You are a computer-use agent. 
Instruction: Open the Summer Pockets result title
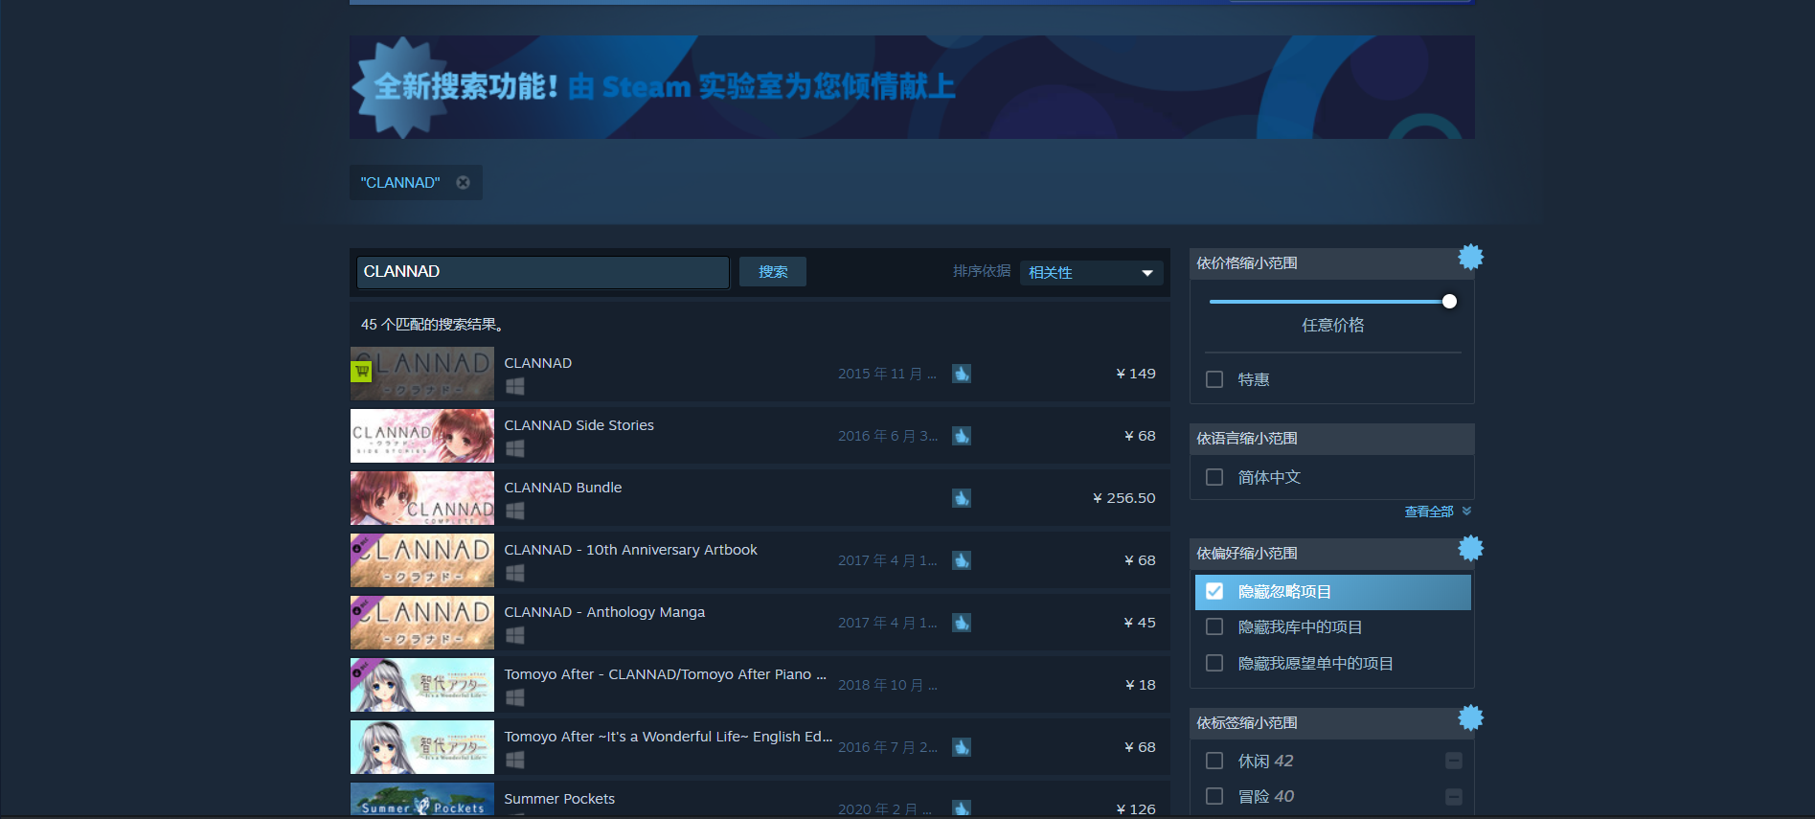click(x=559, y=799)
